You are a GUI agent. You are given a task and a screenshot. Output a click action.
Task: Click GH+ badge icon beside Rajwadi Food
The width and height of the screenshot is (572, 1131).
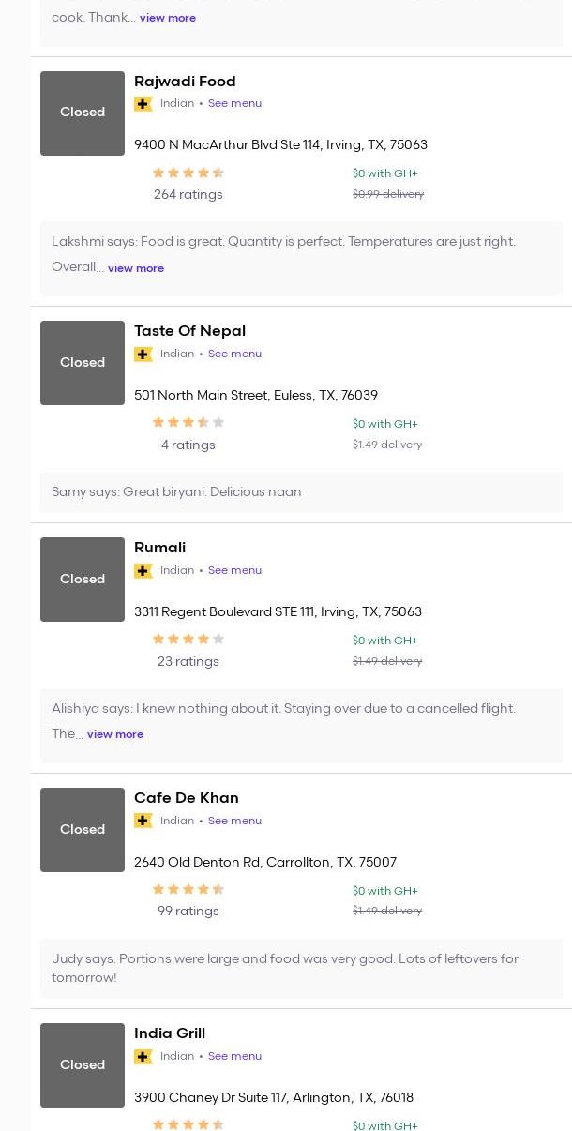143,104
